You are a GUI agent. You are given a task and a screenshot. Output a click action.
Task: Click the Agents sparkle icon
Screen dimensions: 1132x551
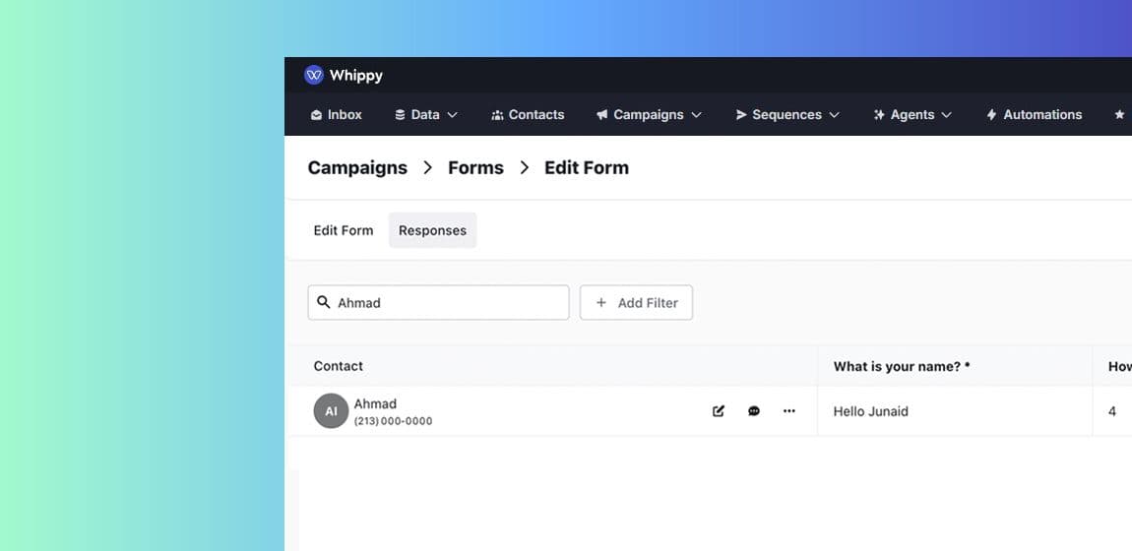[879, 115]
